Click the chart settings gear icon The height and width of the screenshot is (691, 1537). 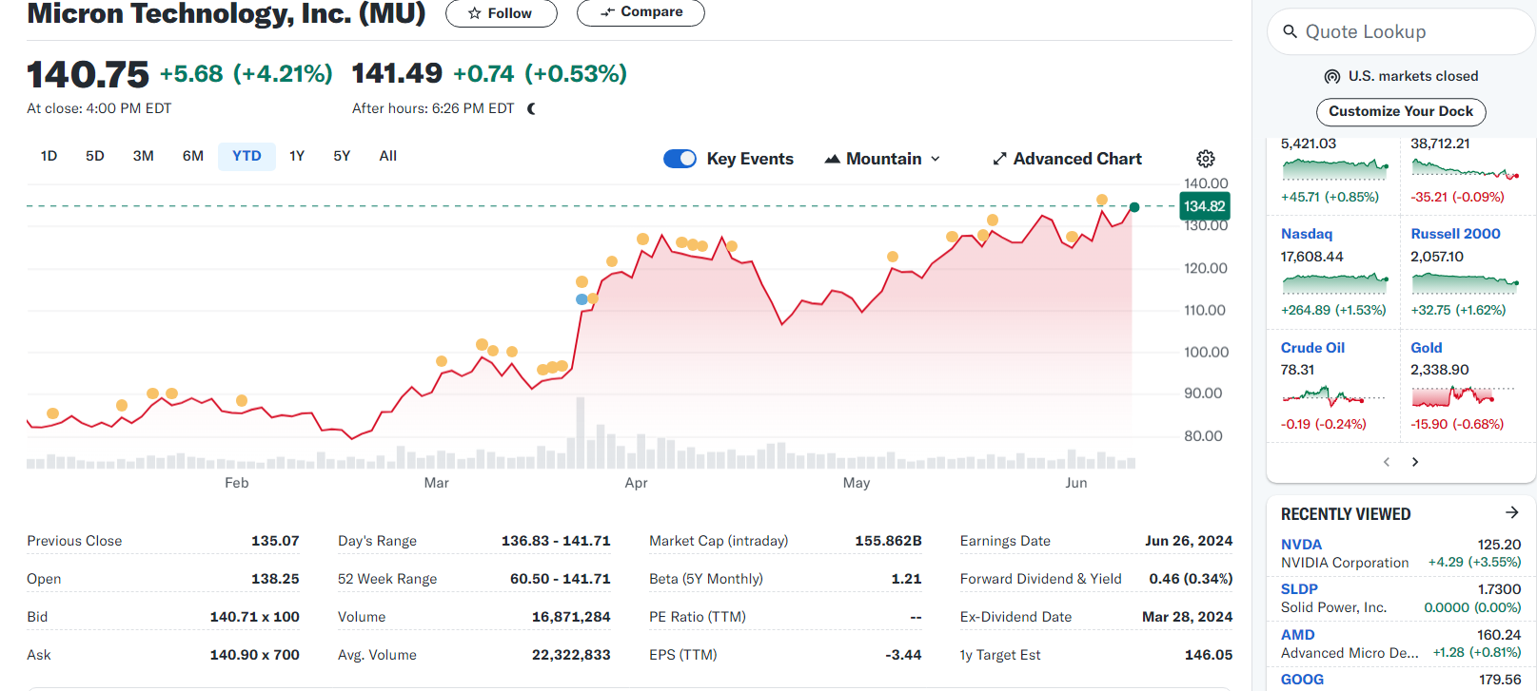click(1206, 159)
